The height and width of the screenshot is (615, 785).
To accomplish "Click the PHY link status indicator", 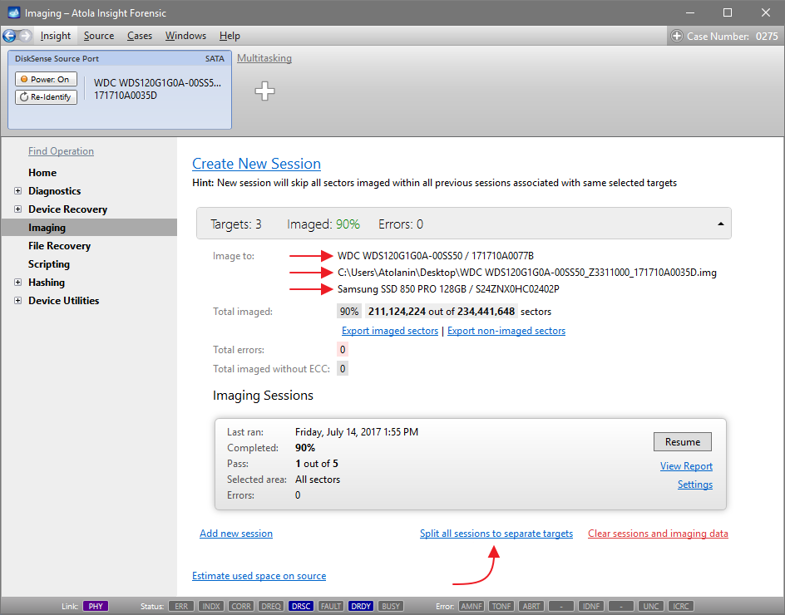I will (x=96, y=607).
